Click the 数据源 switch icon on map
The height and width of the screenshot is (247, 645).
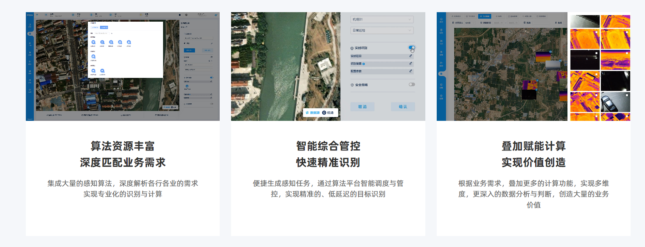point(307,113)
